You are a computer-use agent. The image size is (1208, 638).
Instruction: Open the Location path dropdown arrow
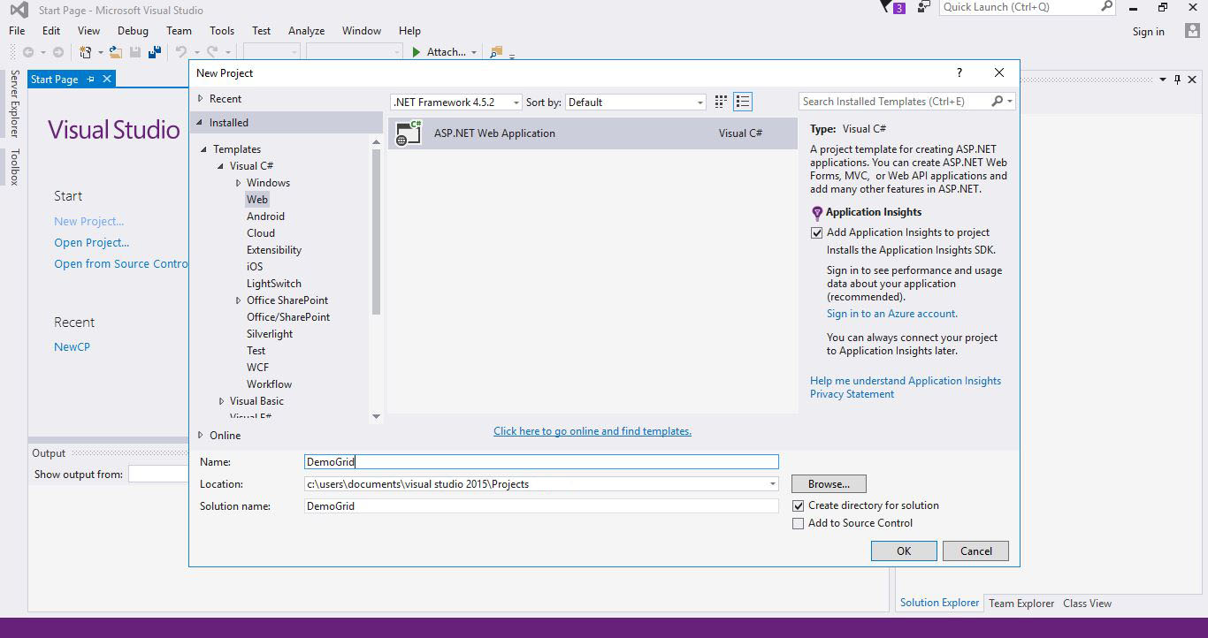(x=772, y=484)
